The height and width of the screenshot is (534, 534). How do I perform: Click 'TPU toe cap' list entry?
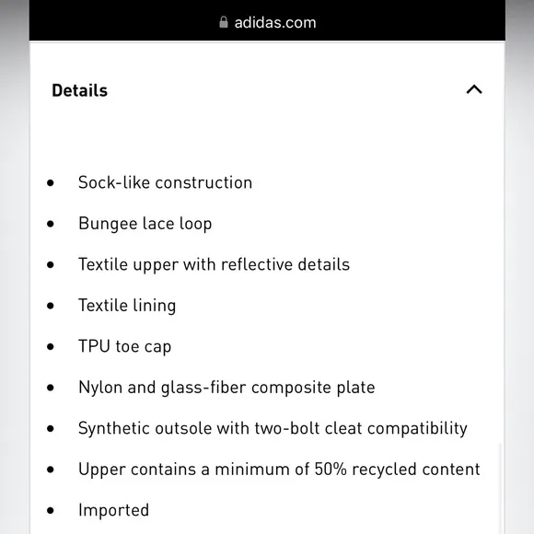point(124,347)
